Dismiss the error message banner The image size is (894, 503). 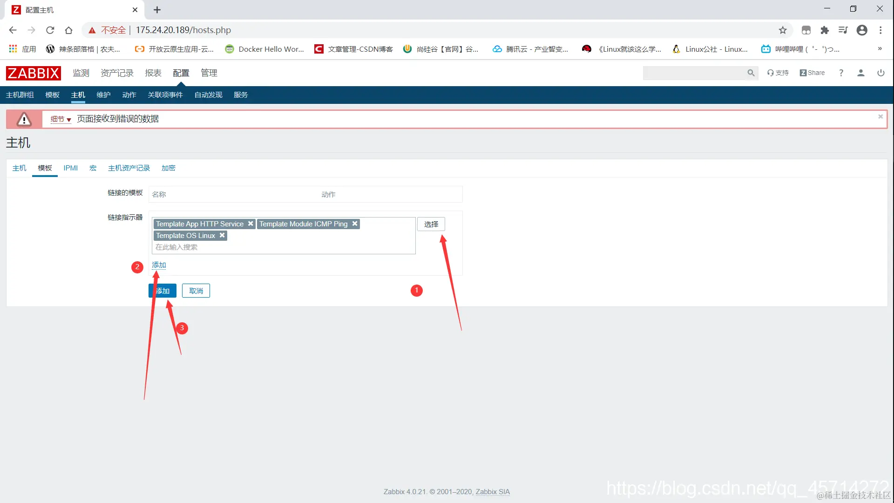tap(880, 116)
